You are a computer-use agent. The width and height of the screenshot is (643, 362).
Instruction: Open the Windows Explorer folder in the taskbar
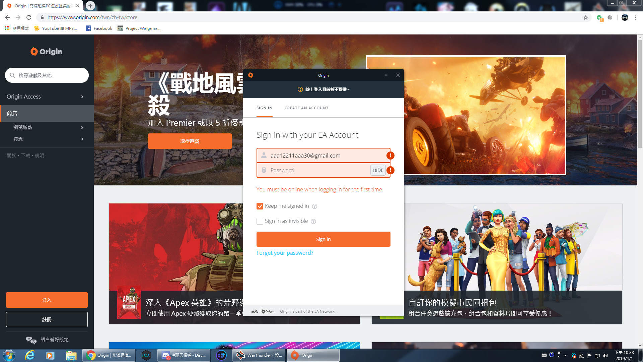pos(71,355)
